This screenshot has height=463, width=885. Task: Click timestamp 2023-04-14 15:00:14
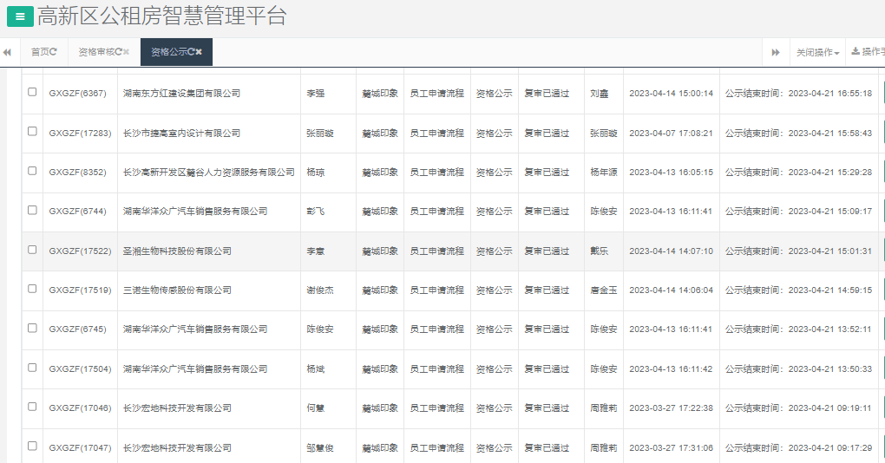tap(671, 94)
